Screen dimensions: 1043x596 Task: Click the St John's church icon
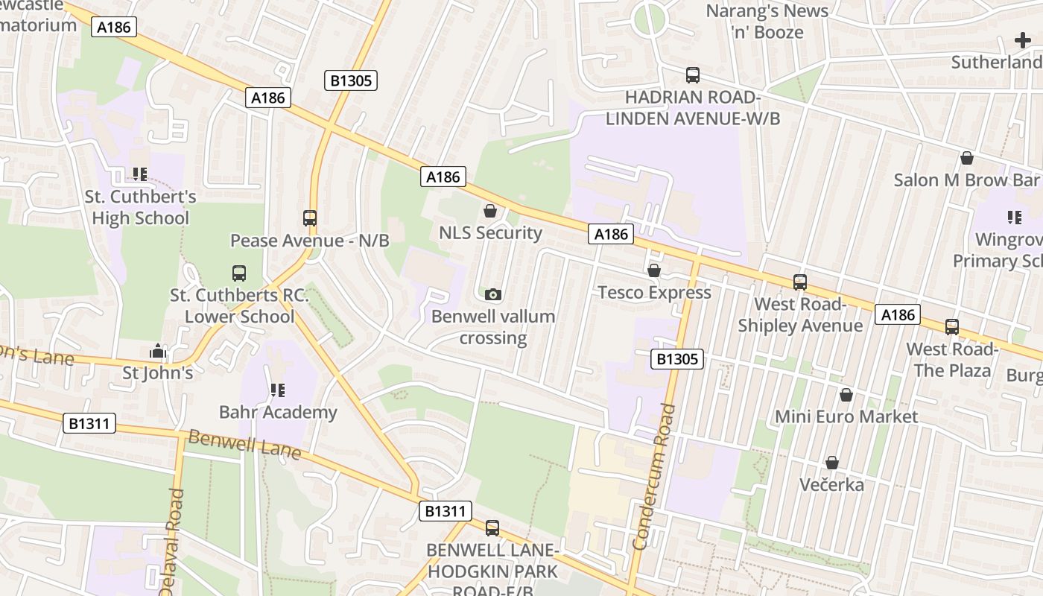(158, 351)
